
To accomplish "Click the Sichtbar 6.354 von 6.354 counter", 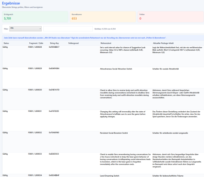I will point(105,29).
